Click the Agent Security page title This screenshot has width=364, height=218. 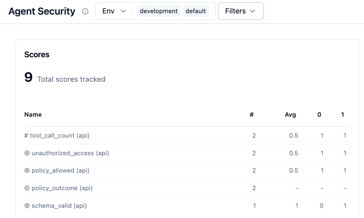[x=42, y=11]
